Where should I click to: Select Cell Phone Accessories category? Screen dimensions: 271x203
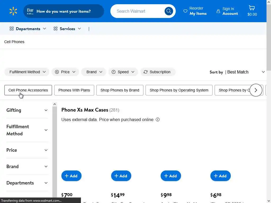pos(28,90)
